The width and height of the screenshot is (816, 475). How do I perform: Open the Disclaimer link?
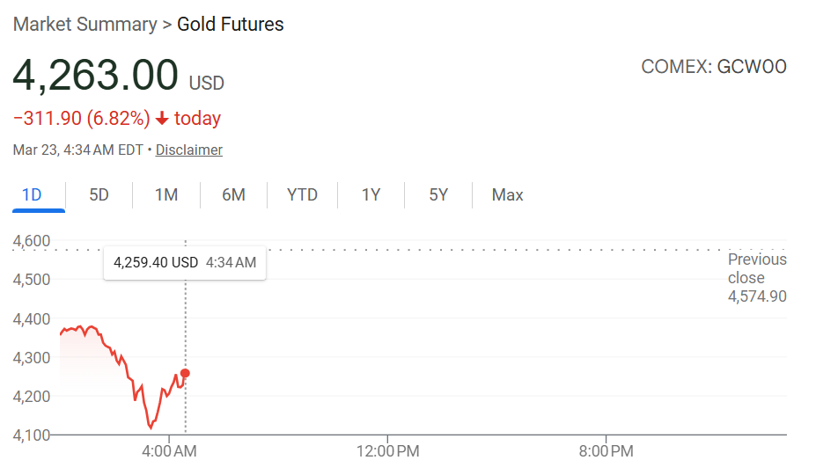click(x=189, y=150)
